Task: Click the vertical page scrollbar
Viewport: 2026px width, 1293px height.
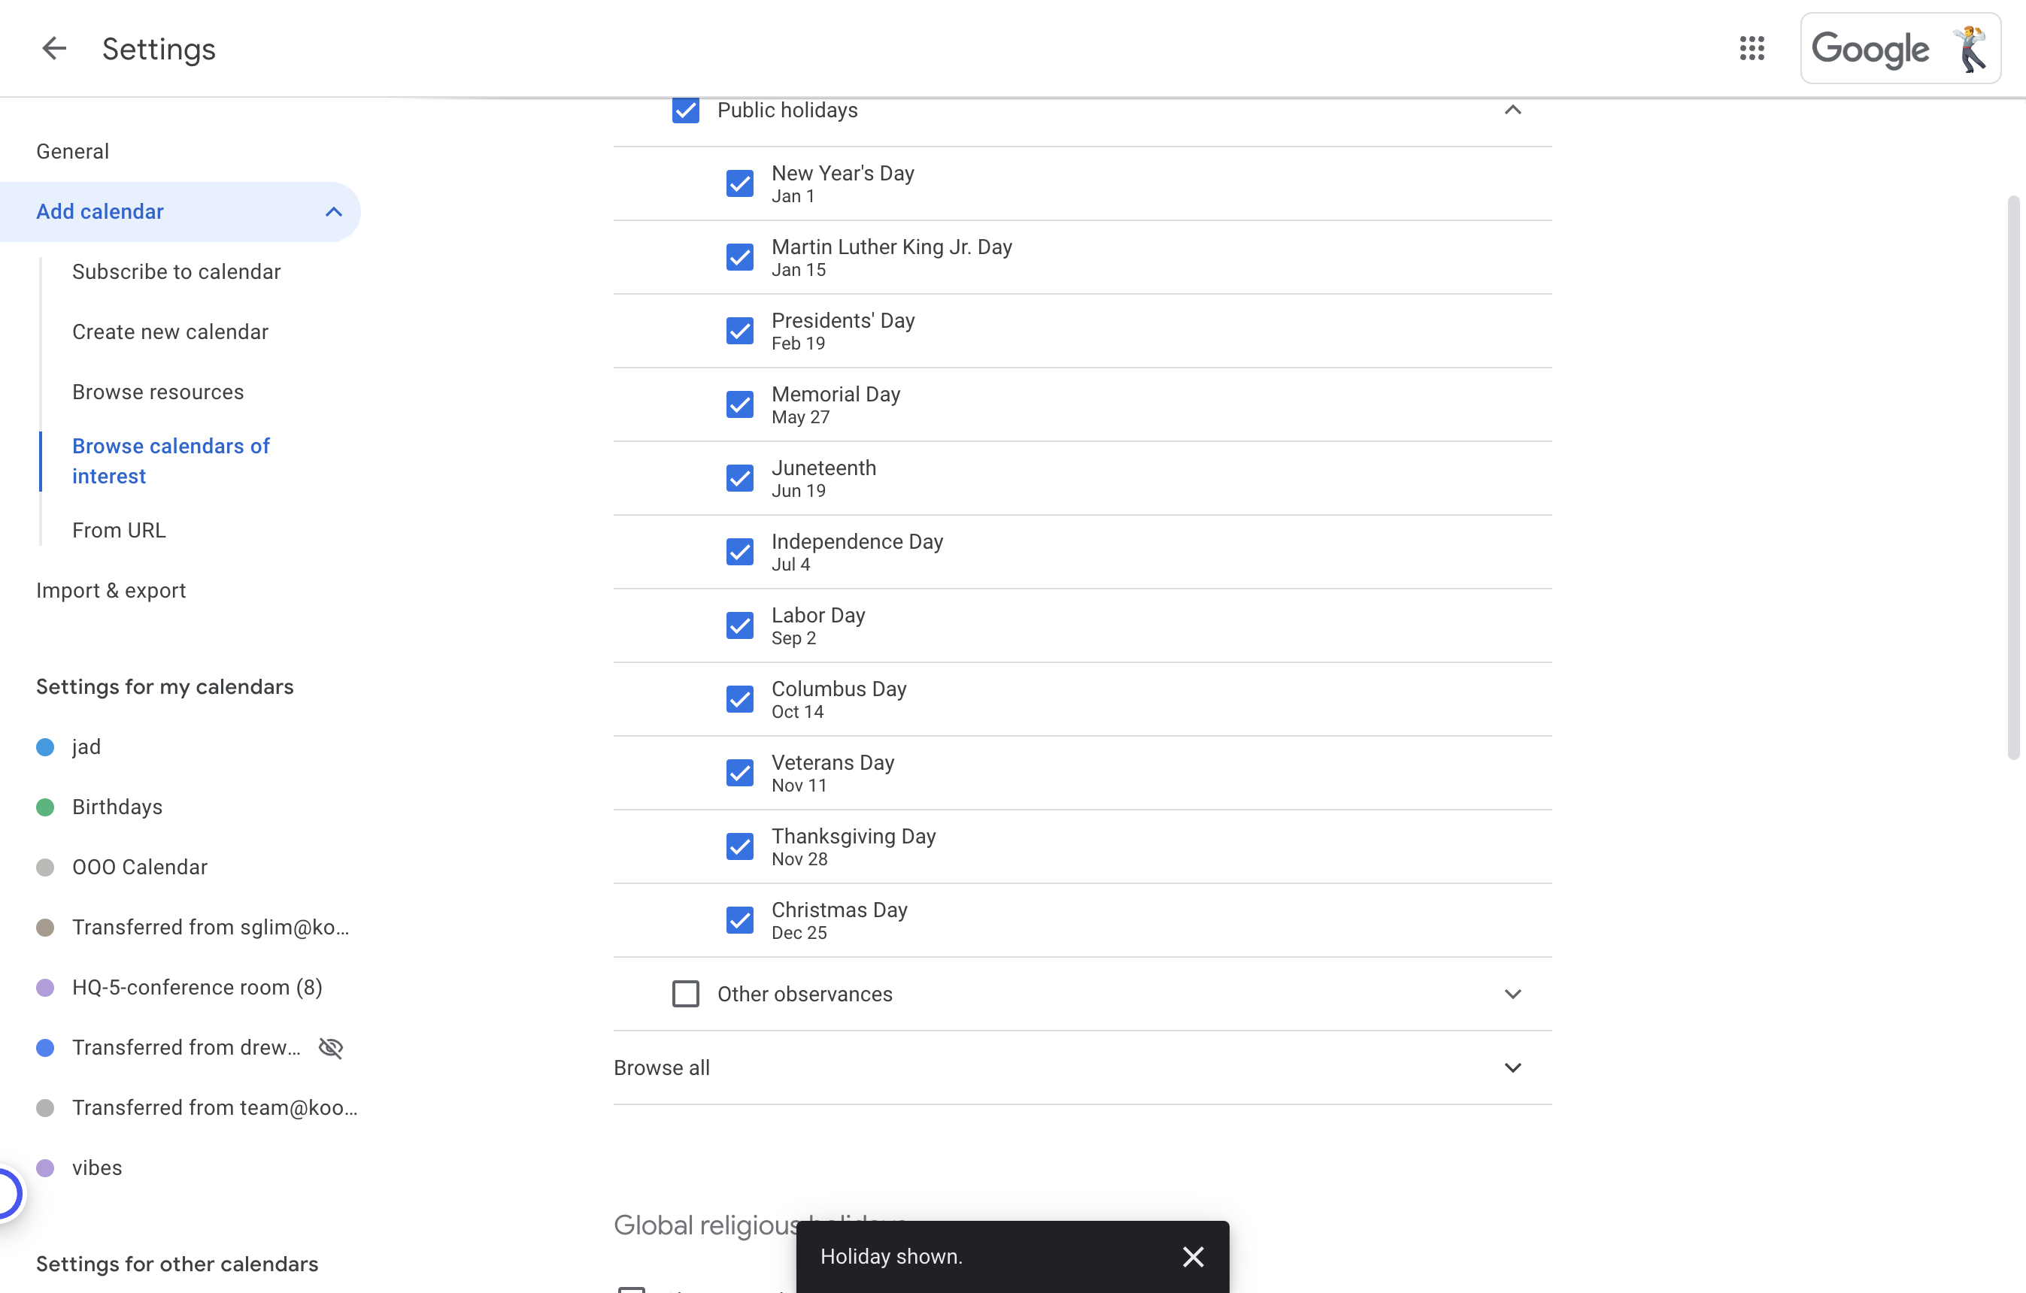Action: (x=2014, y=477)
